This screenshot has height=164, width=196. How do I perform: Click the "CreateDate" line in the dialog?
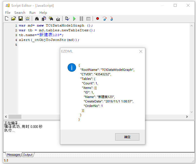(x=108, y=101)
